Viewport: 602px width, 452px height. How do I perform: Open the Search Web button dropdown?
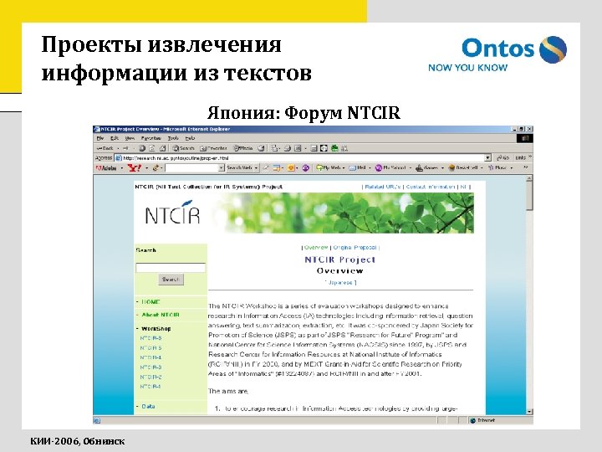coord(256,168)
